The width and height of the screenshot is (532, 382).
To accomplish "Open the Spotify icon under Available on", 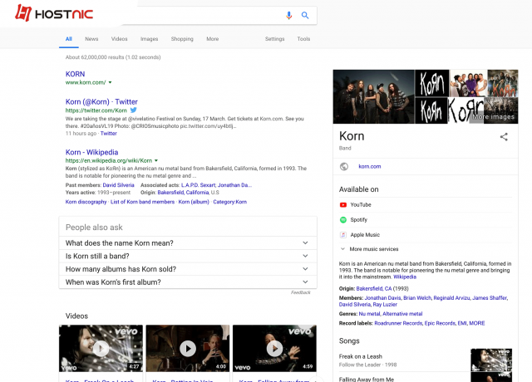I will [343, 219].
